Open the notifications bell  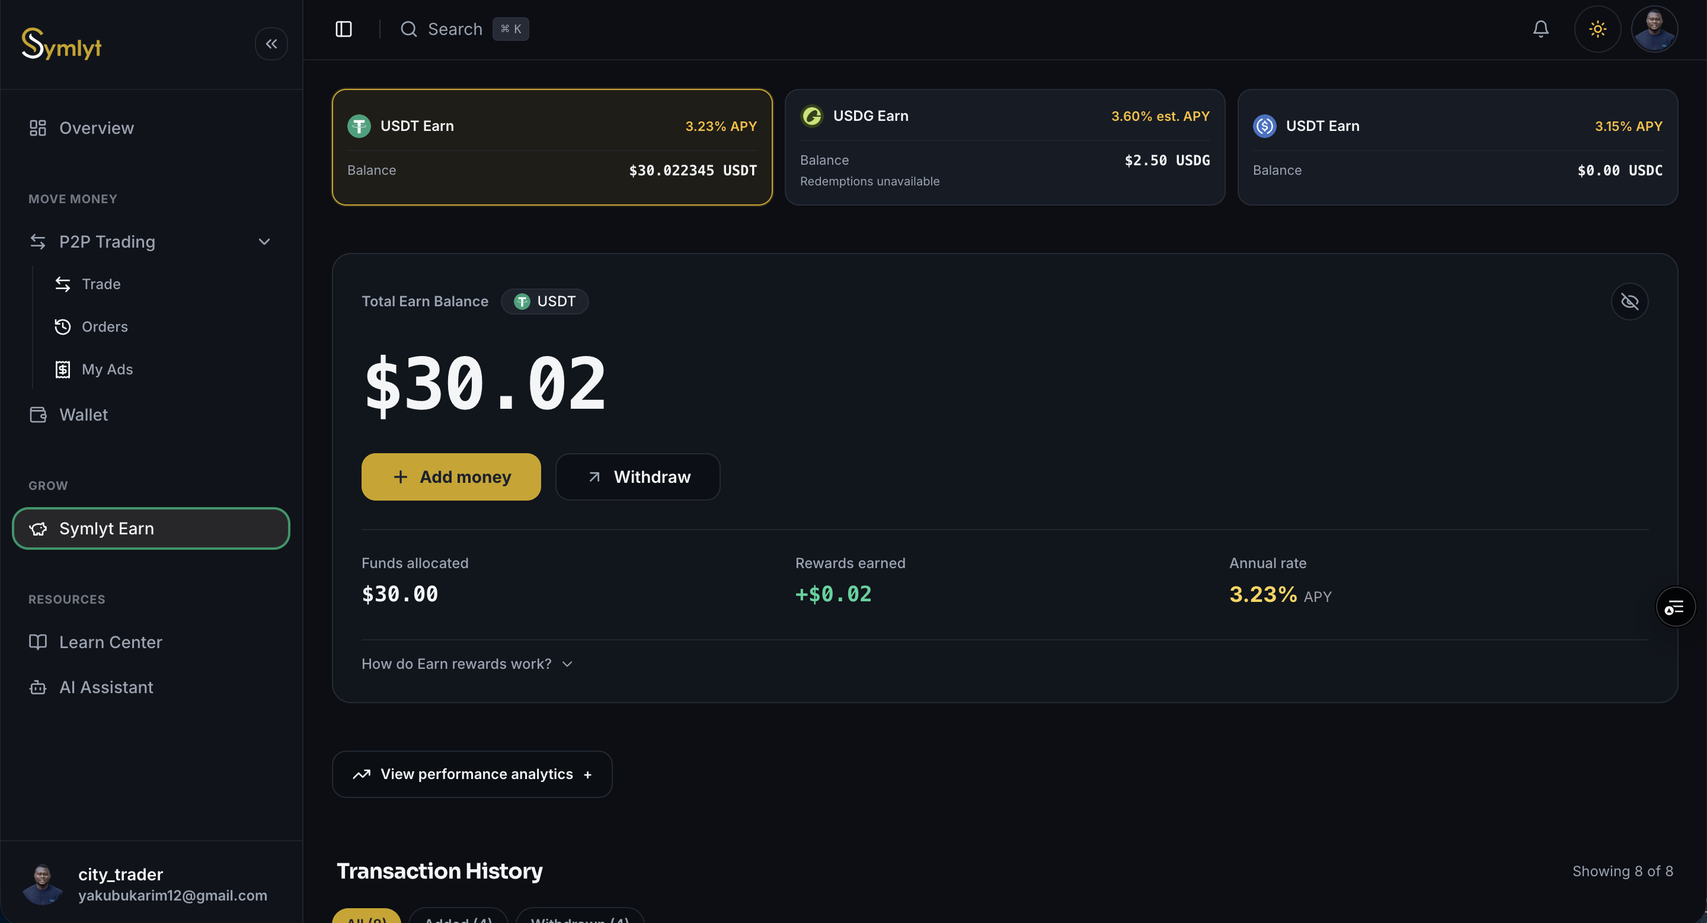pyautogui.click(x=1540, y=29)
